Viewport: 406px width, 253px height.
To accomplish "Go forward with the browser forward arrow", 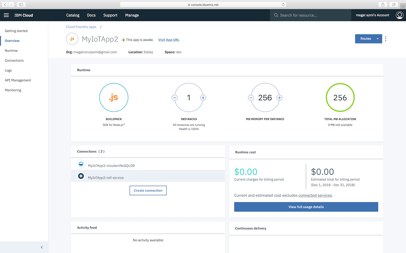I will (x=11, y=4).
